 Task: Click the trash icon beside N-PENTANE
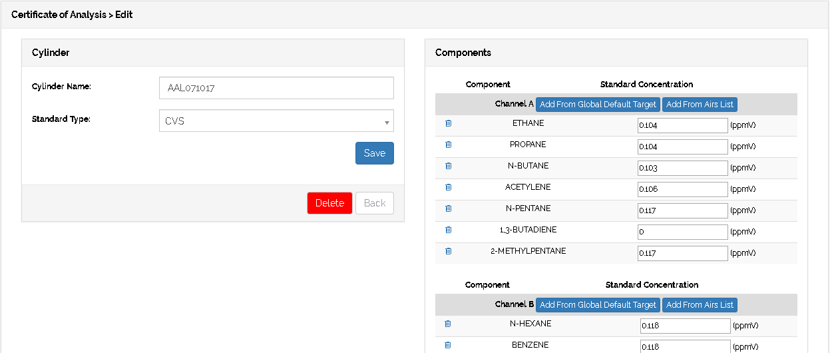(448, 208)
